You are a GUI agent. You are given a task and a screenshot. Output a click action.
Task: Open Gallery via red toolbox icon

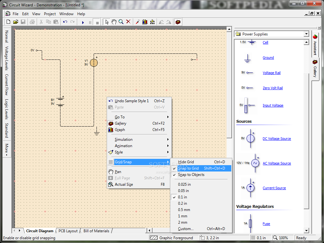click(x=178, y=22)
